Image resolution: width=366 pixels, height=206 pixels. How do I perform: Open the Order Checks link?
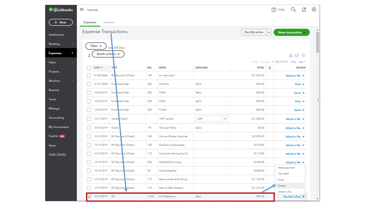pos(57,154)
